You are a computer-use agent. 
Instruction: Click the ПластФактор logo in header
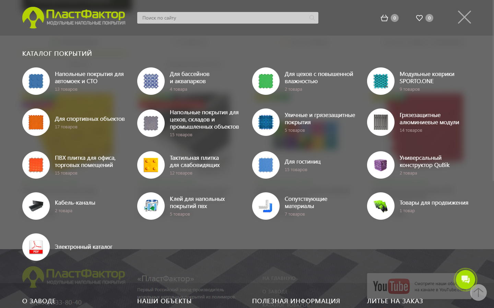tap(74, 18)
